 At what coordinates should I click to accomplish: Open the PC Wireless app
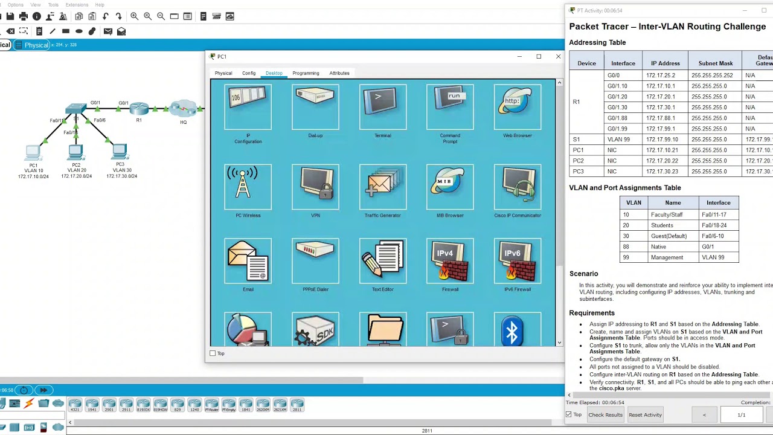pyautogui.click(x=248, y=187)
